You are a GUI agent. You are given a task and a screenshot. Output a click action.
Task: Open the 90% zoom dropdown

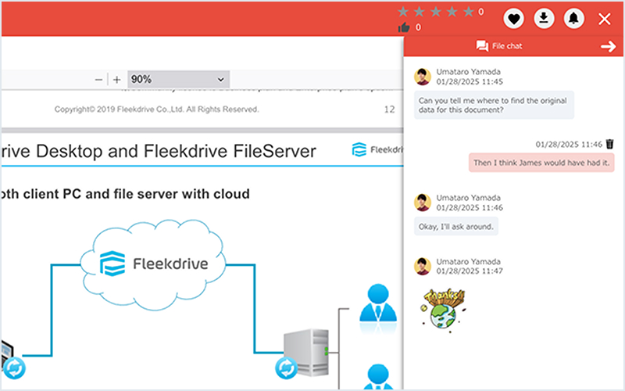pos(178,80)
